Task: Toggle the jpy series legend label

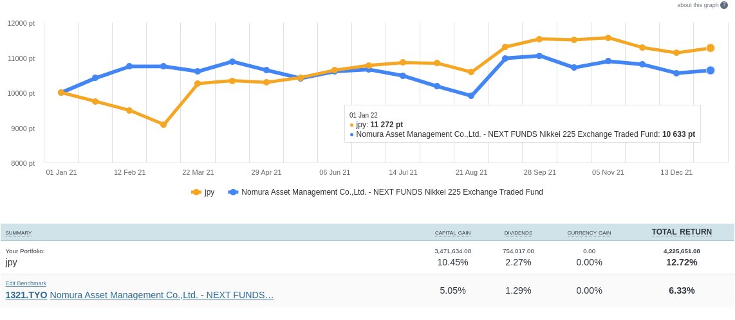Action: pos(209,192)
